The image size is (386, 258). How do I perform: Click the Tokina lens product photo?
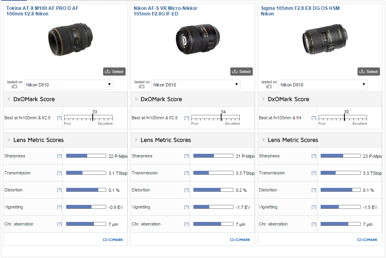click(71, 40)
